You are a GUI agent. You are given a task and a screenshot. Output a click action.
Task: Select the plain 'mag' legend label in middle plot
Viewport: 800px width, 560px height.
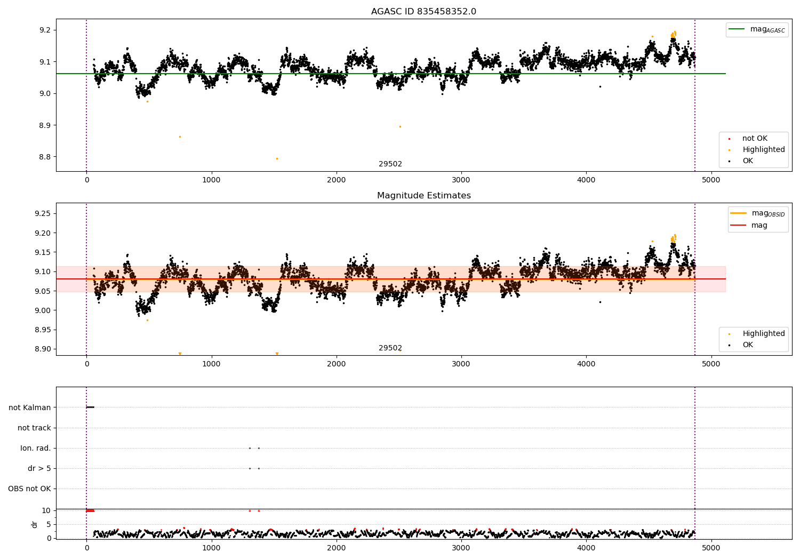point(759,225)
